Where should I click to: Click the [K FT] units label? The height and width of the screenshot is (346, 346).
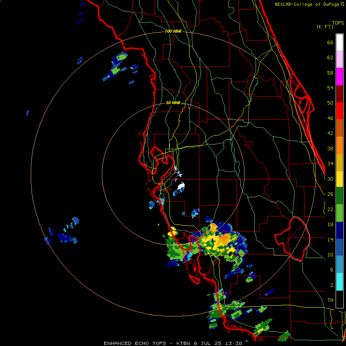(x=325, y=27)
